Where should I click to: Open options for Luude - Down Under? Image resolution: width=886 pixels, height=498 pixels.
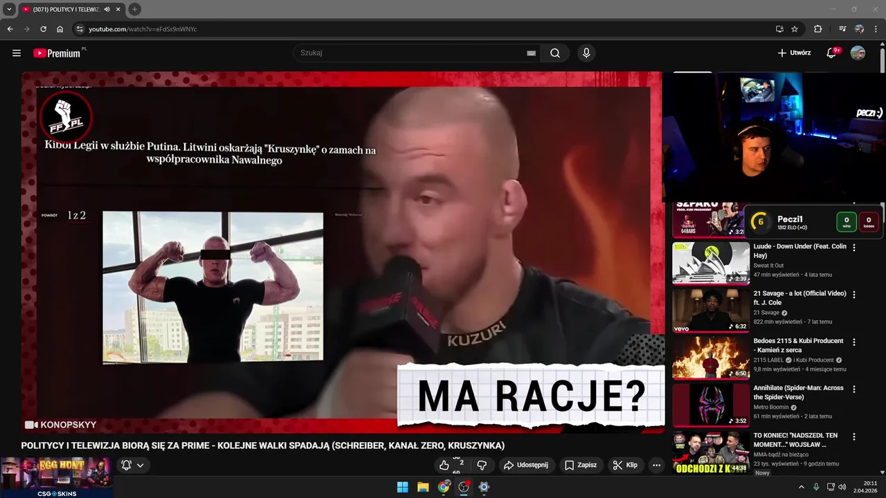853,248
